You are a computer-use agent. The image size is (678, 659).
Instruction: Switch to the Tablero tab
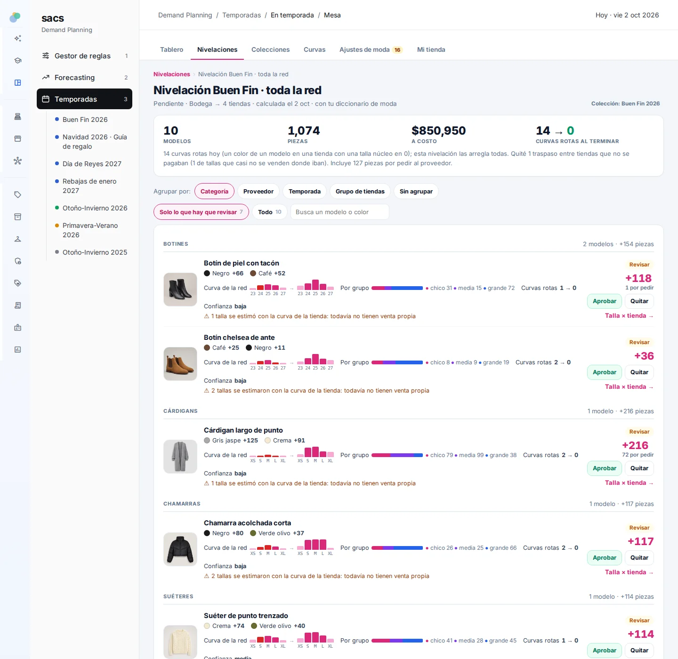click(171, 49)
